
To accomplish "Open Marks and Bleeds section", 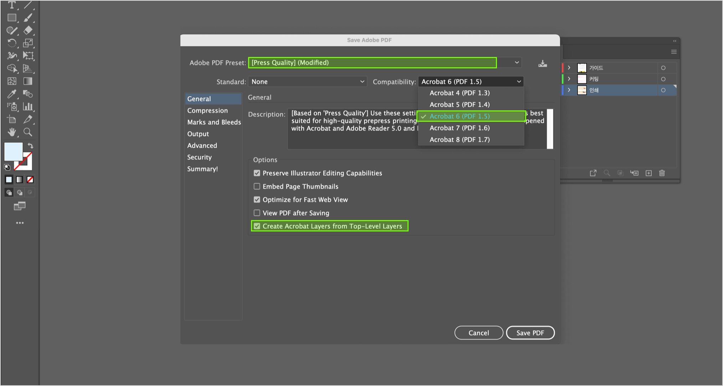I will point(213,122).
